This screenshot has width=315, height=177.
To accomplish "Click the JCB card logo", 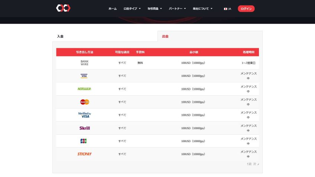I will [x=84, y=141].
